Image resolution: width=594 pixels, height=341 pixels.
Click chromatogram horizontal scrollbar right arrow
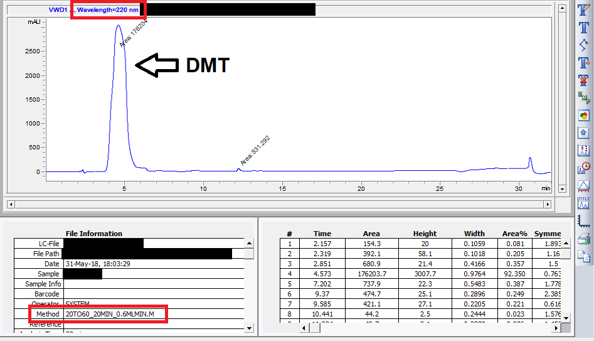click(x=548, y=205)
